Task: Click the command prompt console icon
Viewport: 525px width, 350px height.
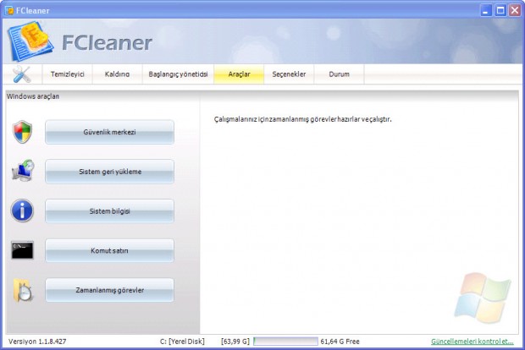Action: coord(22,250)
